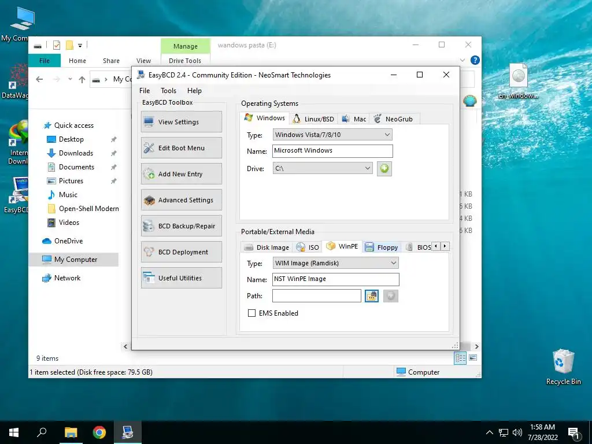Switch to the BIOS tab

pyautogui.click(x=419, y=247)
